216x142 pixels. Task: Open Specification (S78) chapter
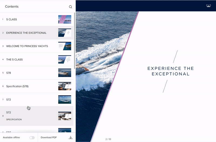click(37, 86)
